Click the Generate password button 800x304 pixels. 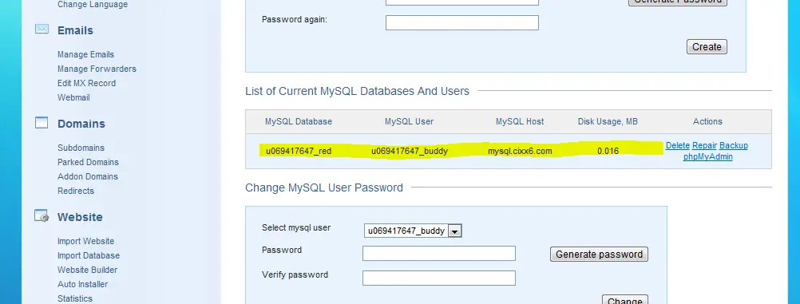point(599,255)
